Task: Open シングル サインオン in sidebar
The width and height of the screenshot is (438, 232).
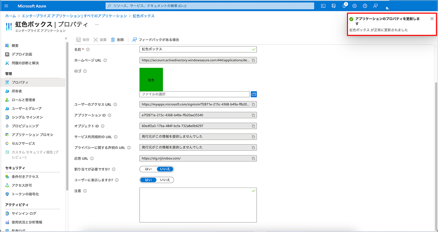Action: [27, 117]
